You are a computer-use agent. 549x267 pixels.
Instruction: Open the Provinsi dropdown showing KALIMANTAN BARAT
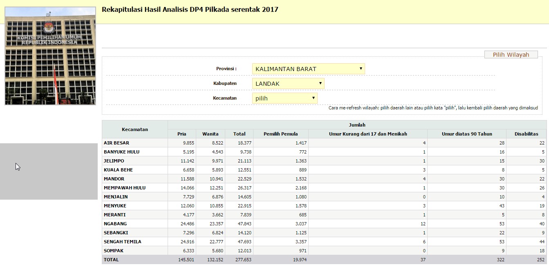coord(308,69)
